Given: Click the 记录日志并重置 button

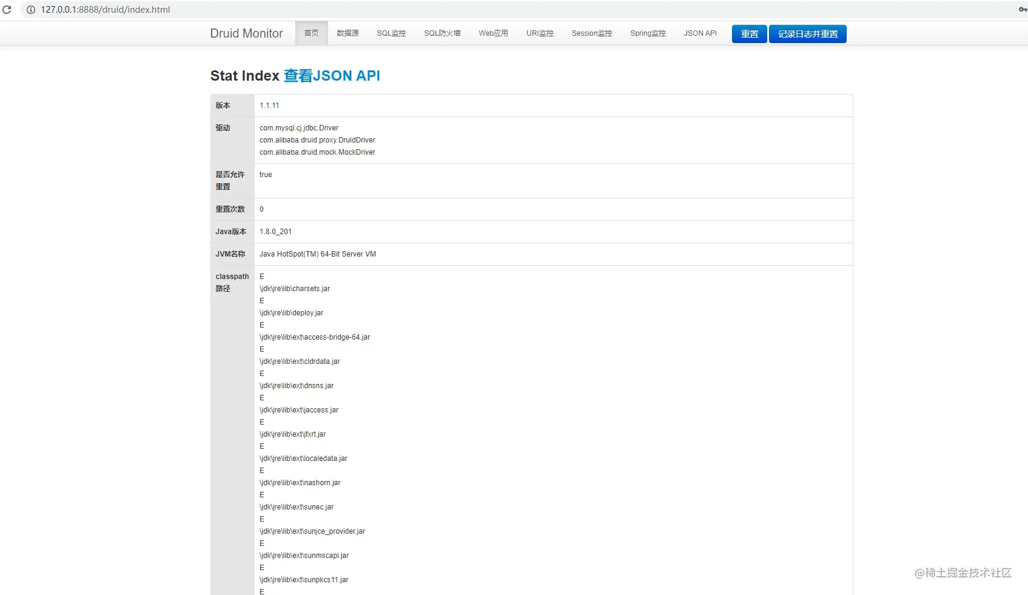Looking at the screenshot, I should (x=808, y=34).
